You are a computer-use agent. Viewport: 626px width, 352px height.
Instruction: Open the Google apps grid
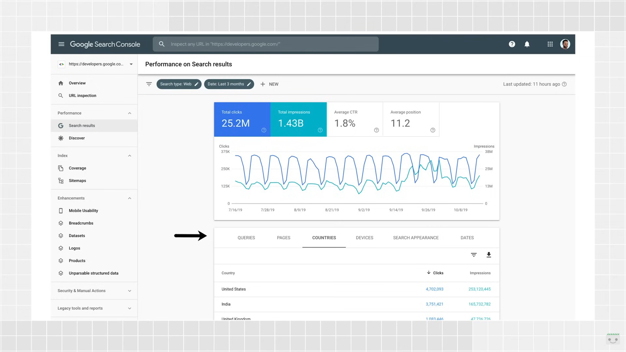point(550,44)
